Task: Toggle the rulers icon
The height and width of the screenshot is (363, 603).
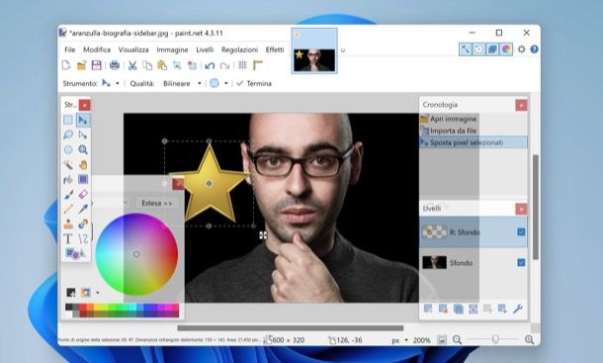Action: pyautogui.click(x=257, y=65)
